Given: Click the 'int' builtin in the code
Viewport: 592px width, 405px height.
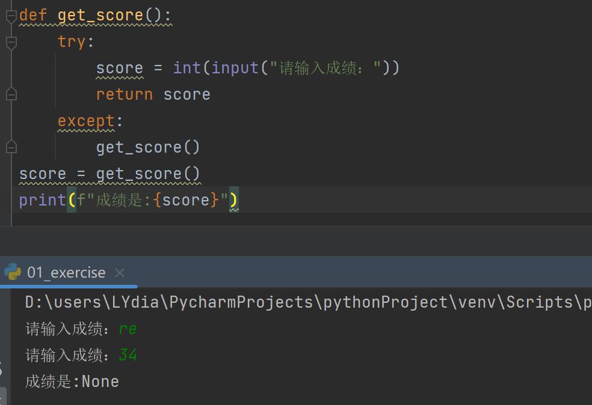Looking at the screenshot, I should (x=187, y=69).
